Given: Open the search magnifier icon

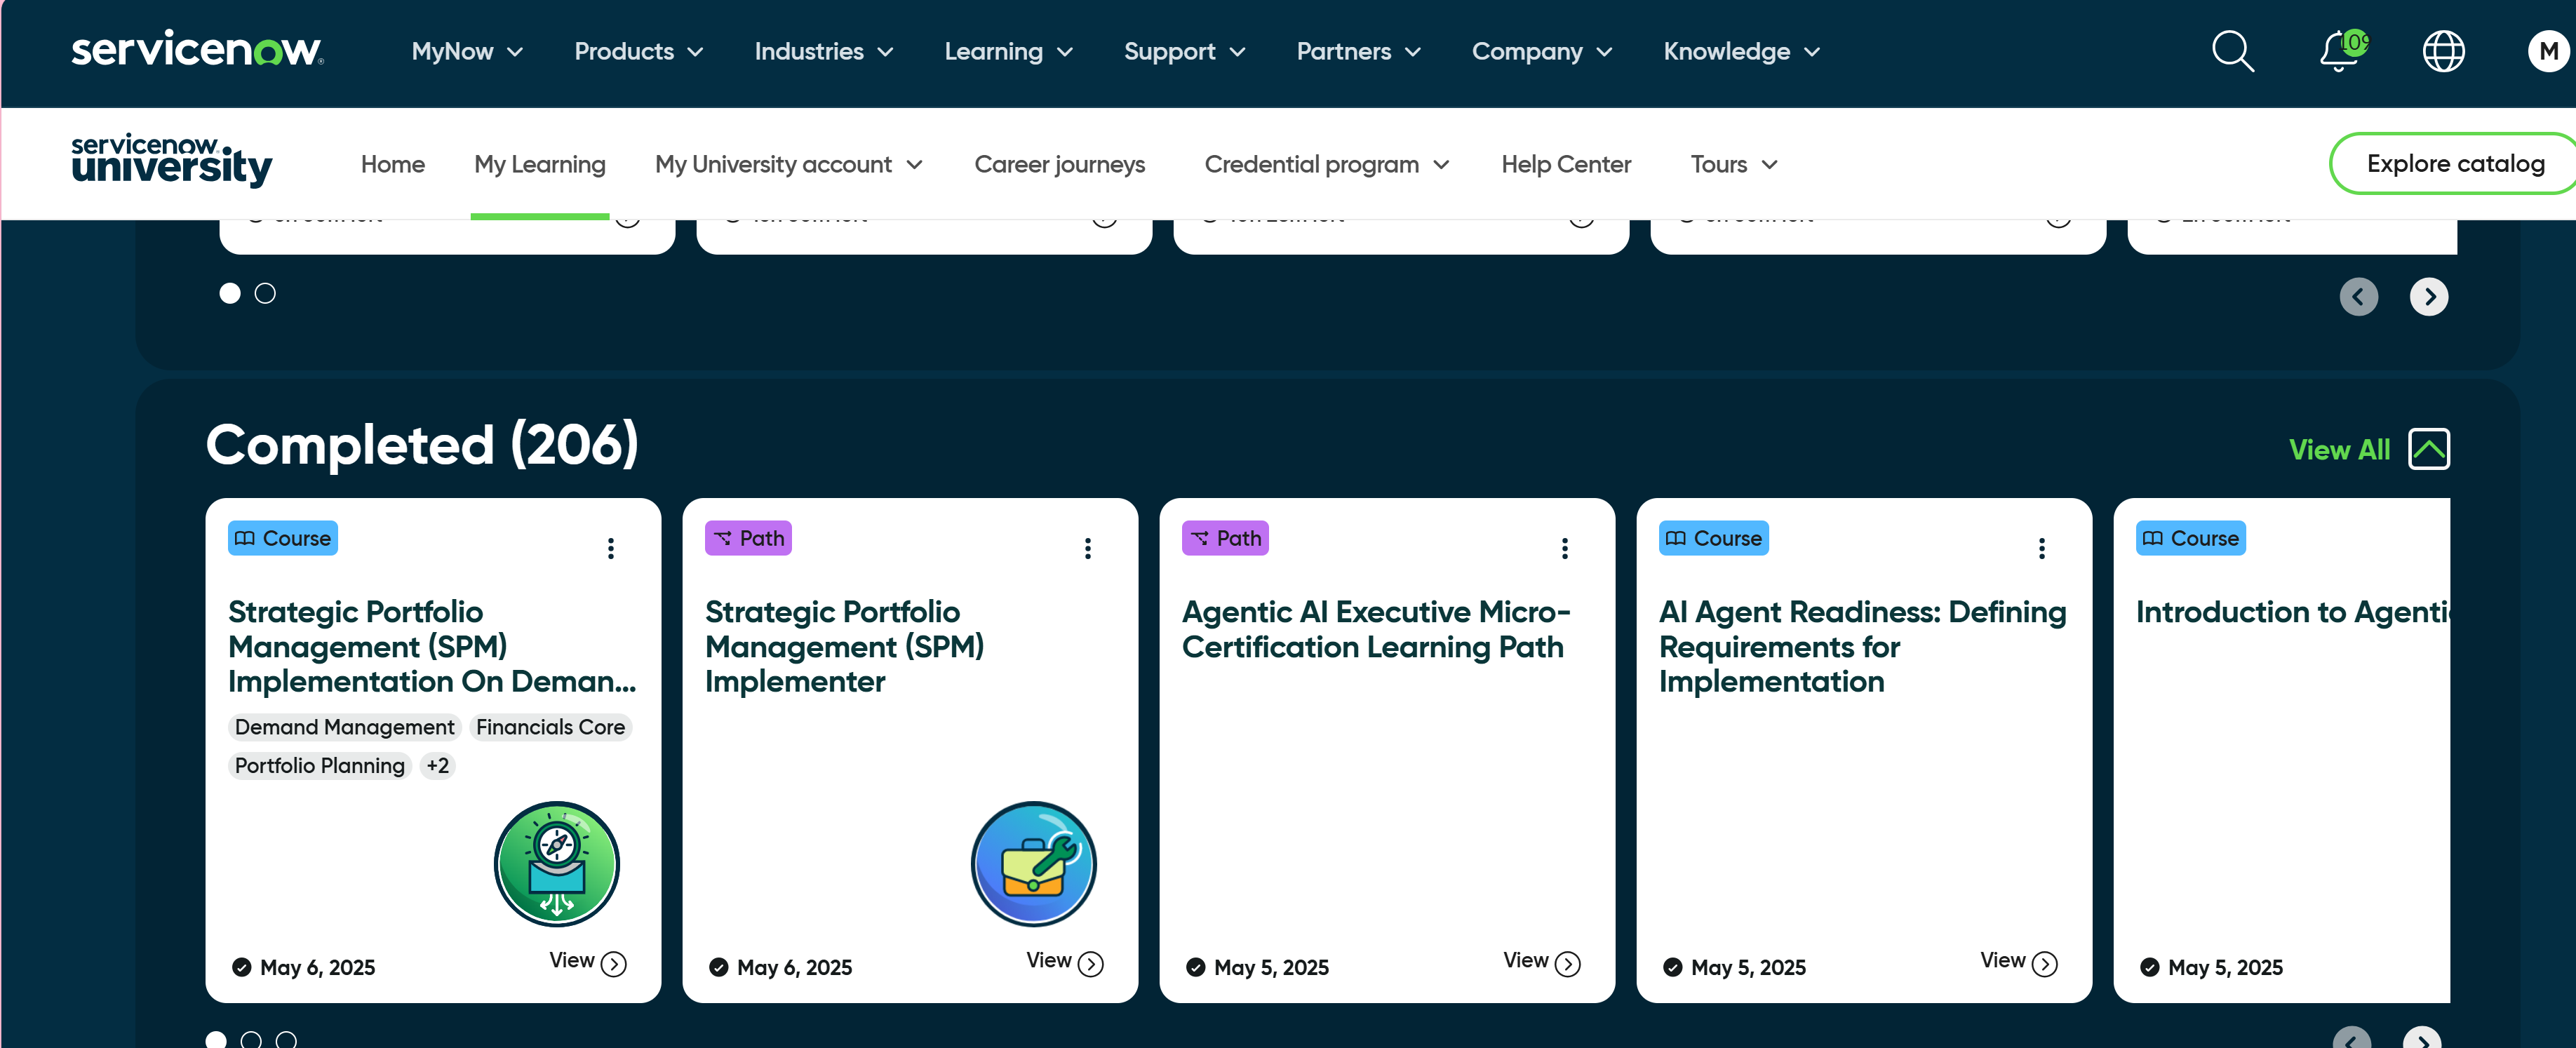Looking at the screenshot, I should tap(2232, 51).
